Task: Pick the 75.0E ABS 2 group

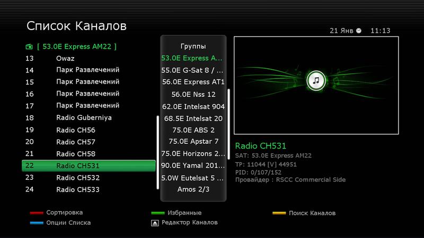Action: pos(193,130)
